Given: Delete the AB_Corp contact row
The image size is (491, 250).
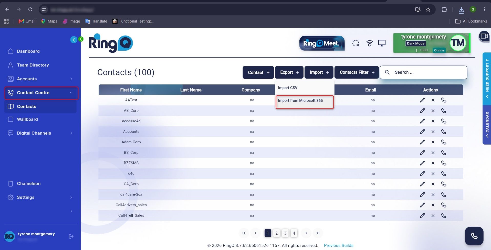Looking at the screenshot, I should tap(433, 111).
